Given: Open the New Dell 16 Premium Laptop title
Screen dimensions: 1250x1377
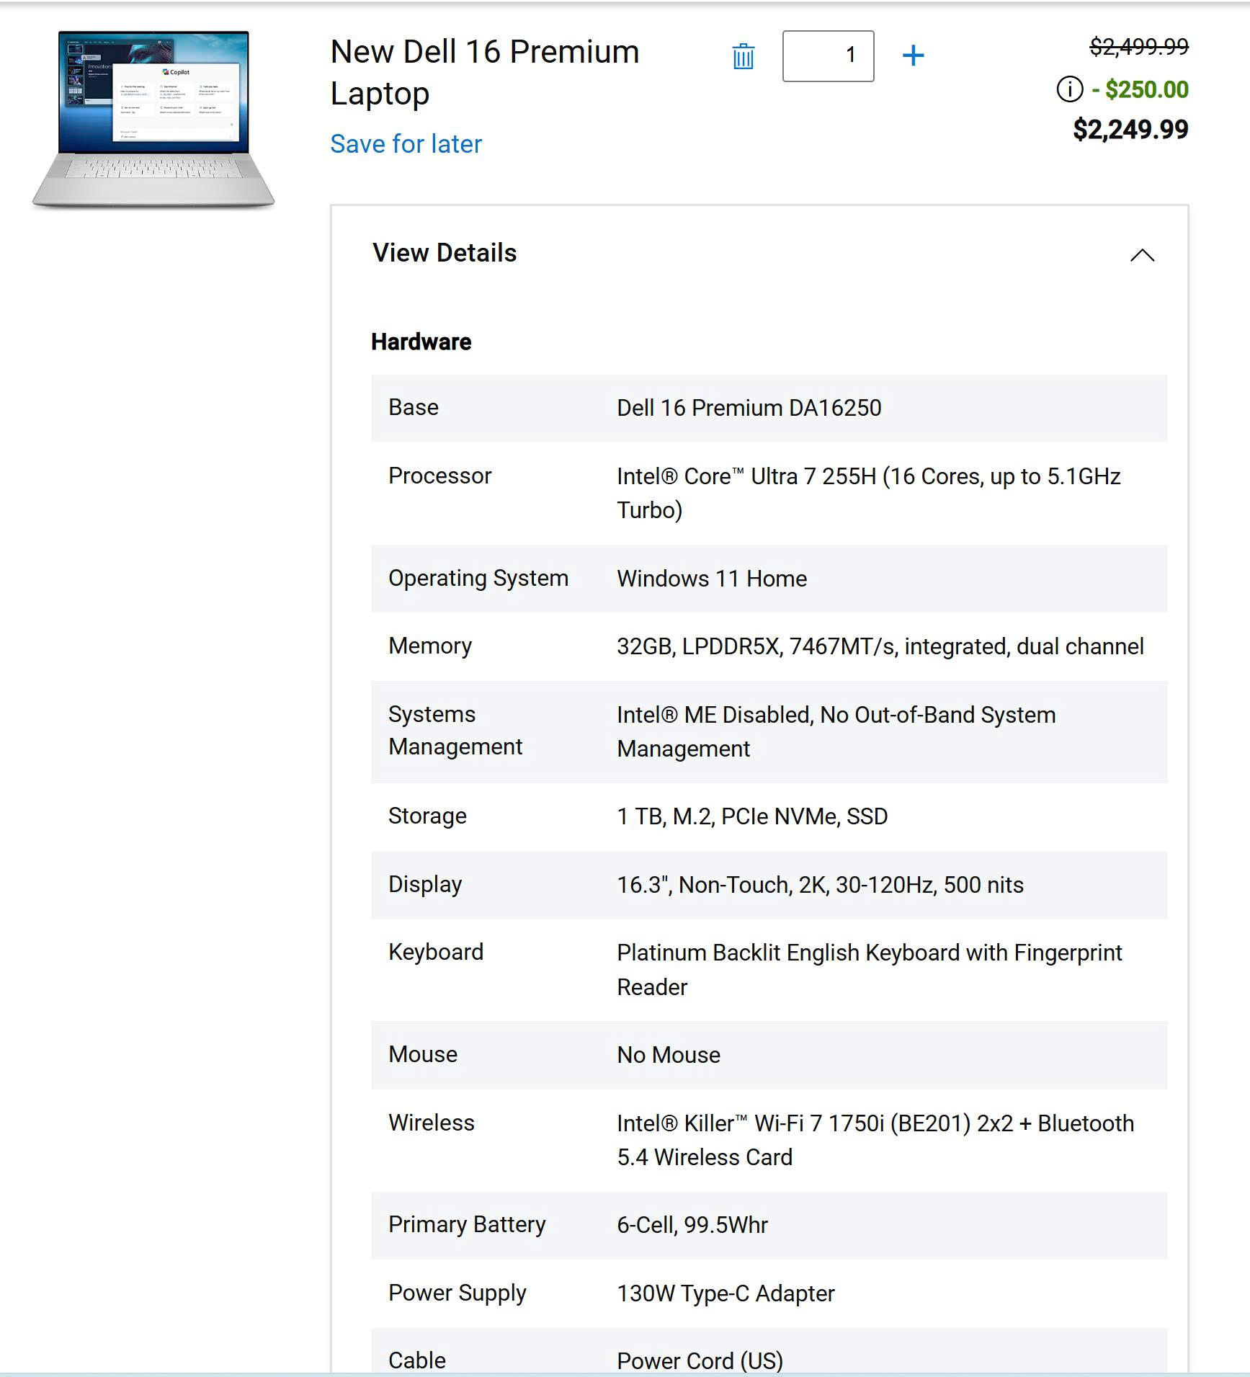Looking at the screenshot, I should coord(484,72).
